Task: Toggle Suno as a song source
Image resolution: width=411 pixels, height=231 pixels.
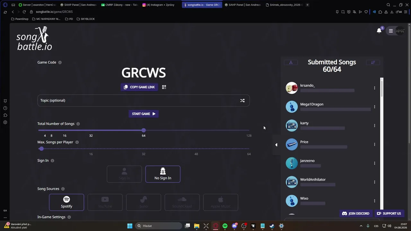Action: click(144, 202)
